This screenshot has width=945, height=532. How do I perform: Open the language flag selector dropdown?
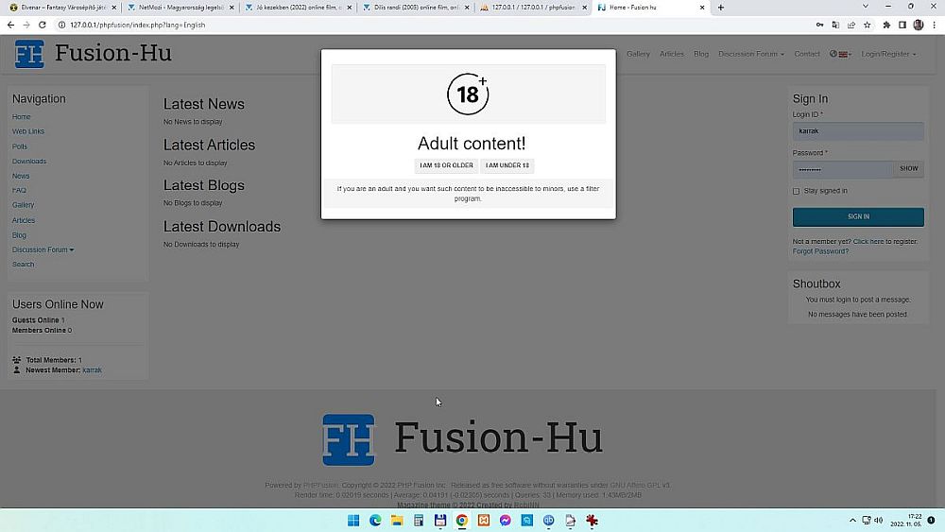pyautogui.click(x=839, y=54)
